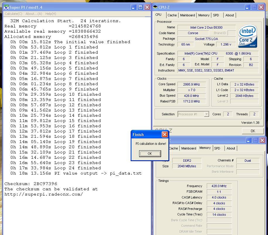Click the Intel Core 2 Duo logo
The image size is (268, 235).
tap(247, 36)
